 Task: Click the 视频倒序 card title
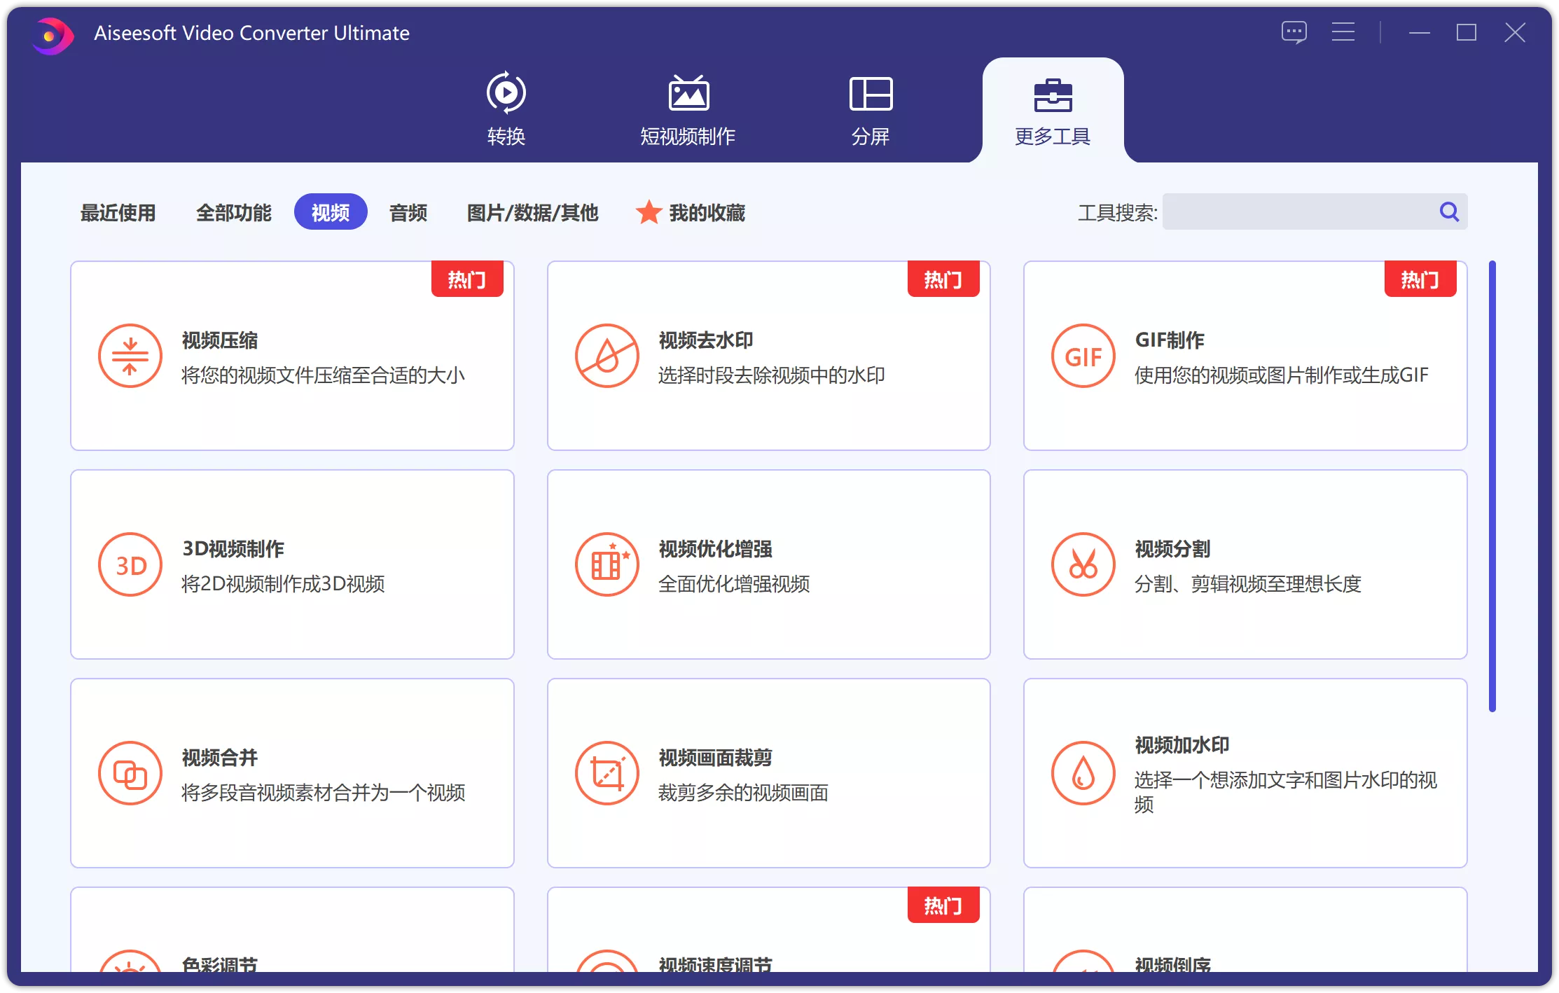tap(1172, 964)
